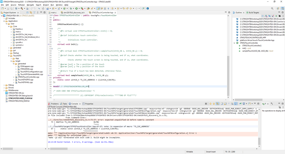Click the Build hammer icon in the toolbar
The width and height of the screenshot is (285, 154).
coord(22,9)
